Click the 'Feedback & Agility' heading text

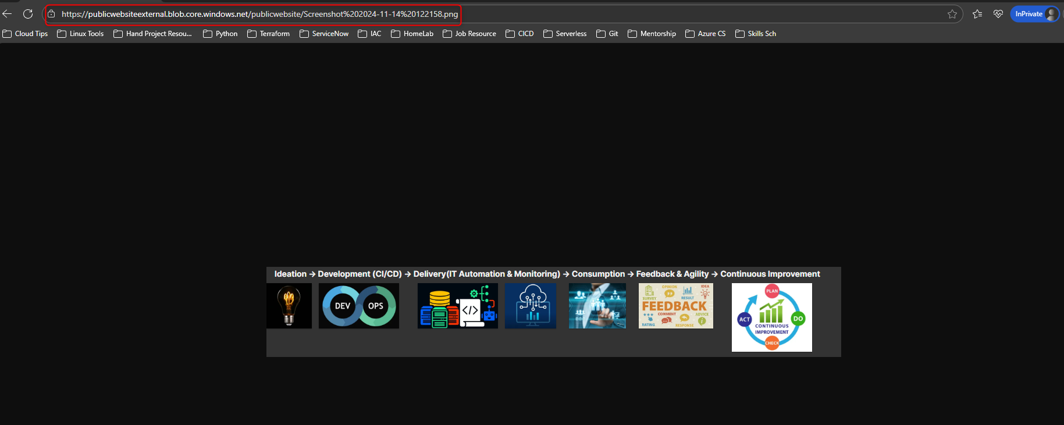672,274
